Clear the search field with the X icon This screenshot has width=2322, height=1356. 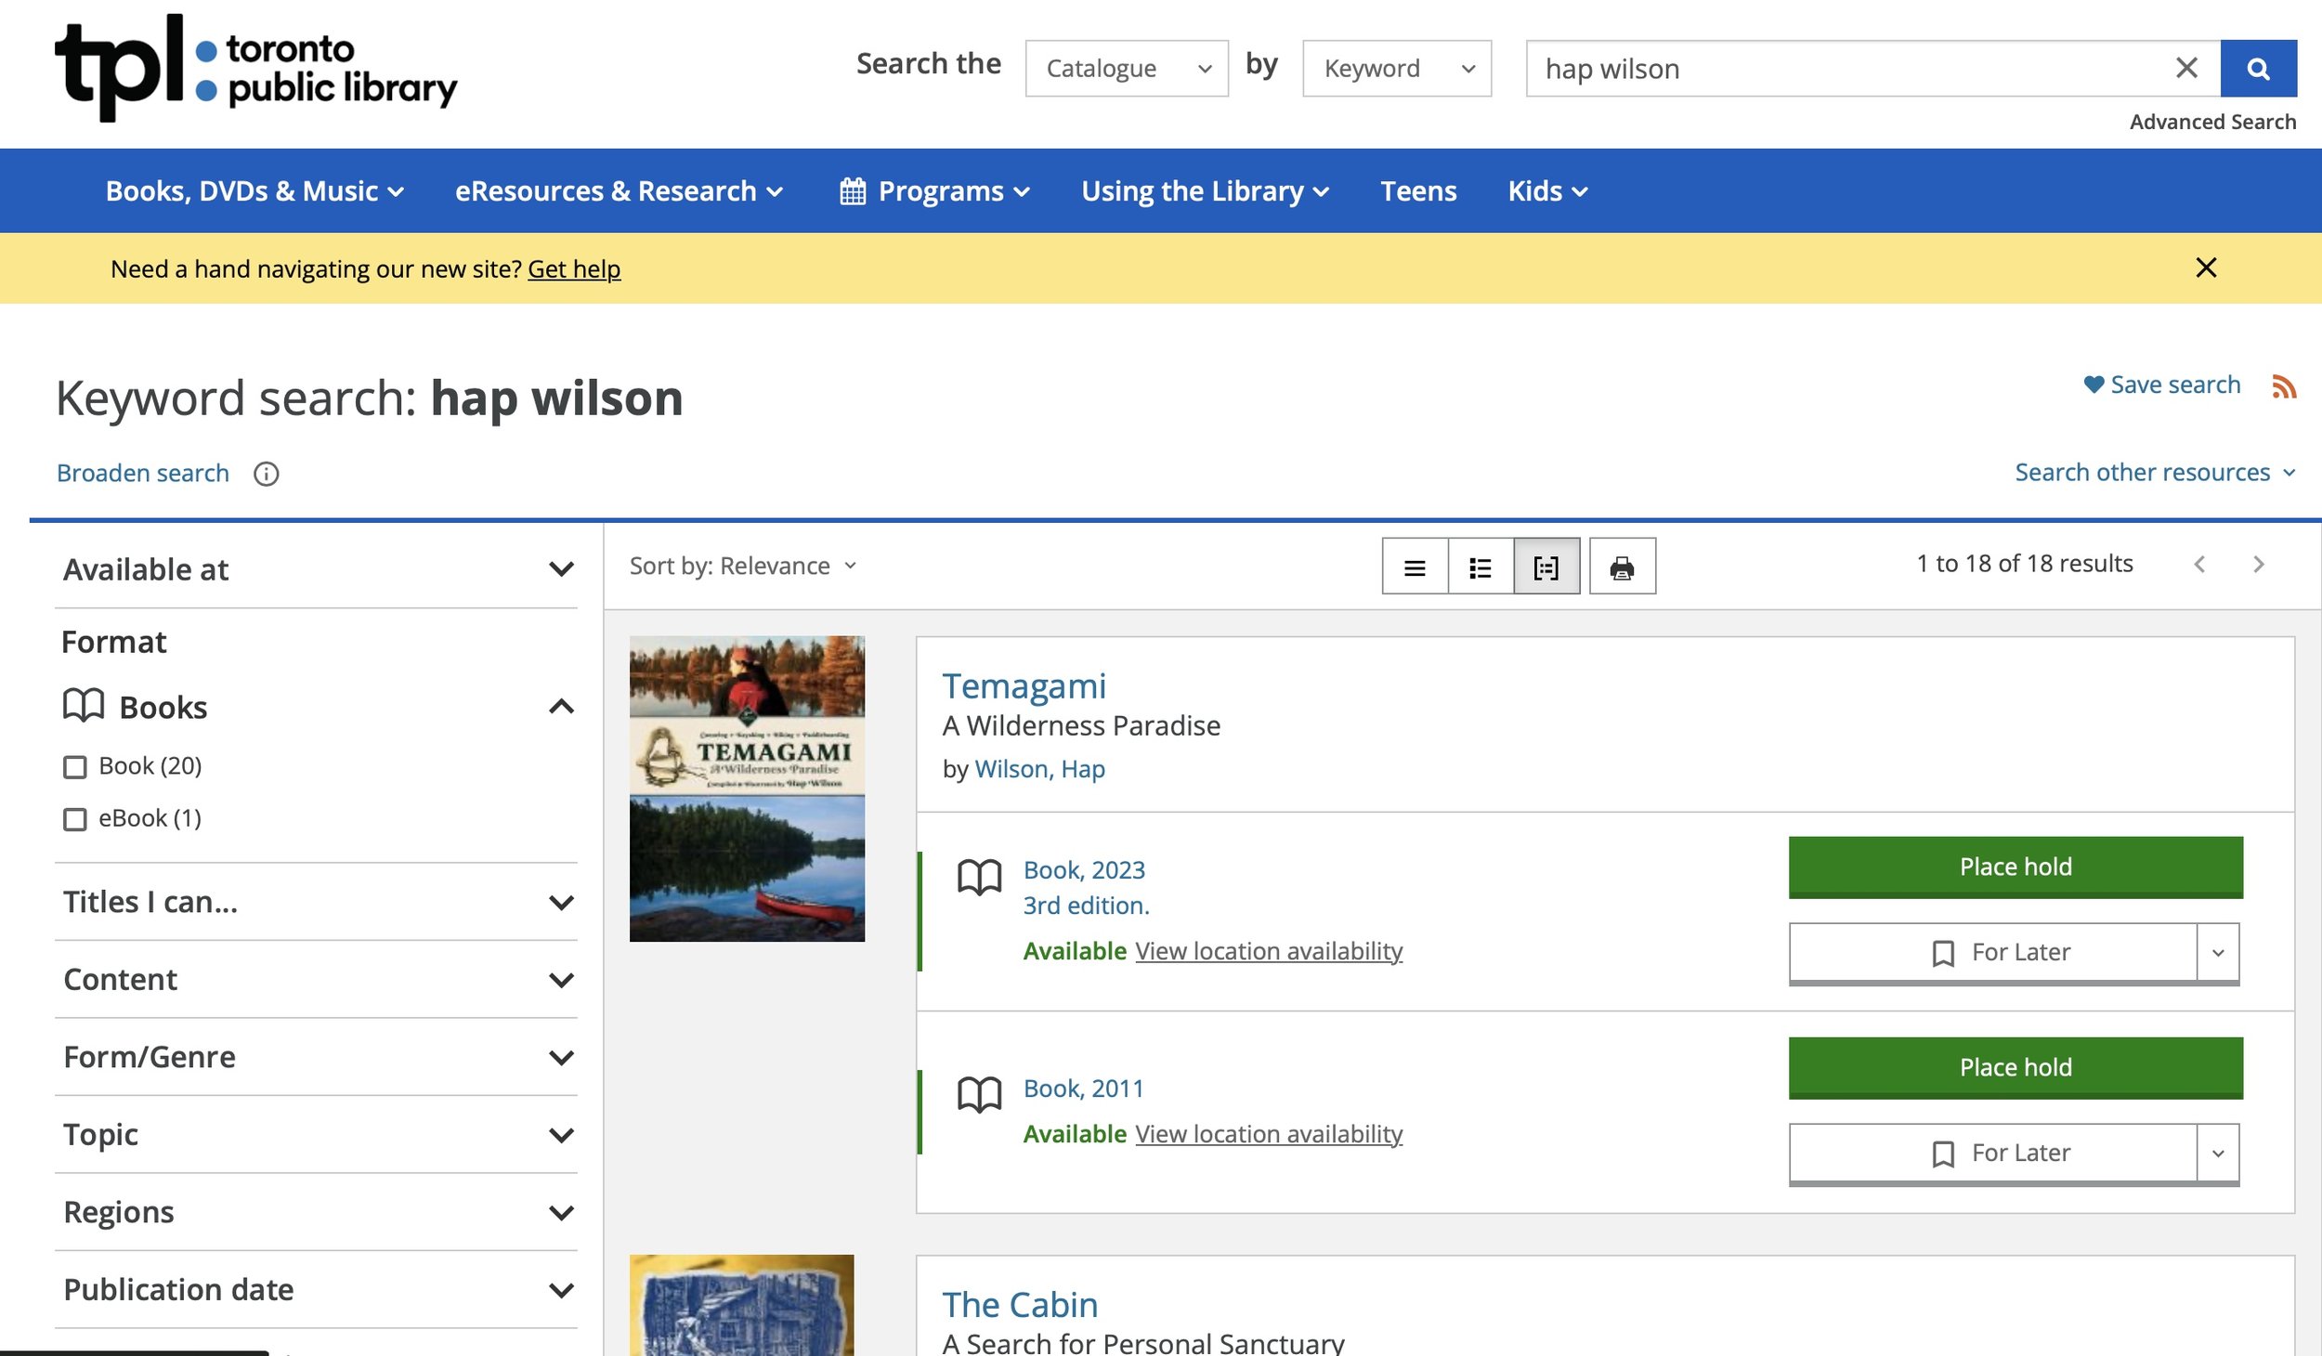tap(2186, 69)
